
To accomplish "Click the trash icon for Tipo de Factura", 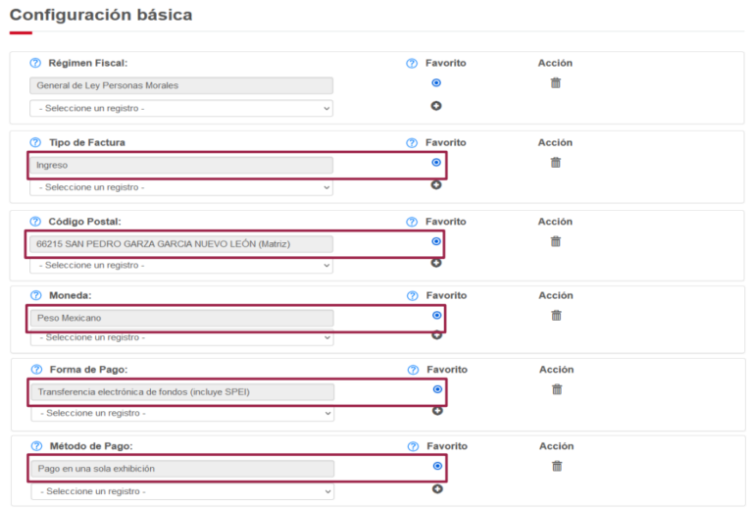I will [556, 163].
